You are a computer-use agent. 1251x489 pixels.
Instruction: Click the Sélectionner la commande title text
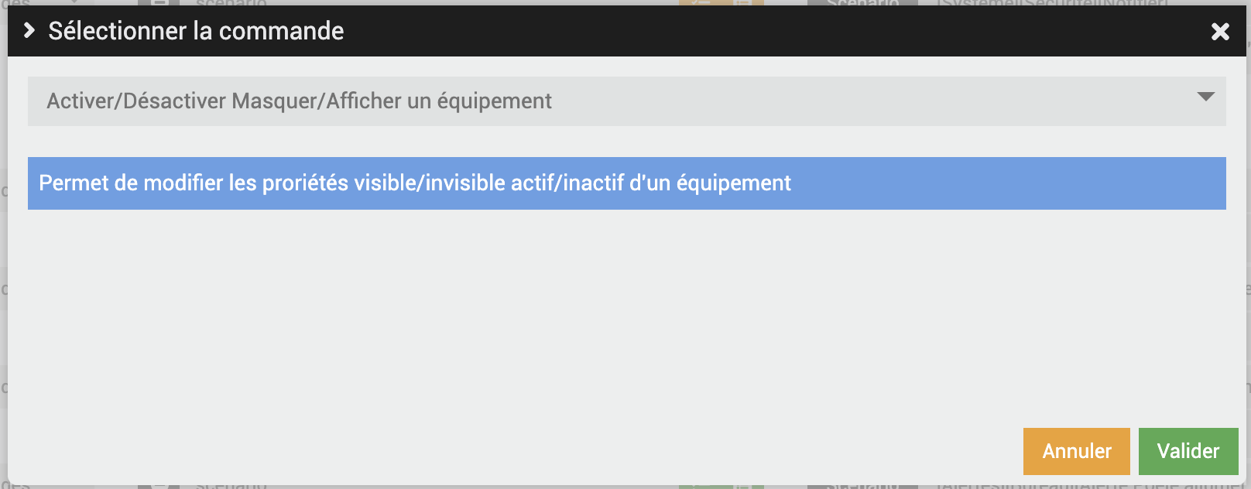(x=196, y=31)
